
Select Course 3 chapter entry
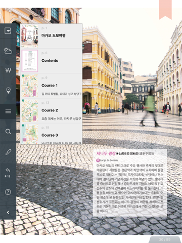pos(51,134)
